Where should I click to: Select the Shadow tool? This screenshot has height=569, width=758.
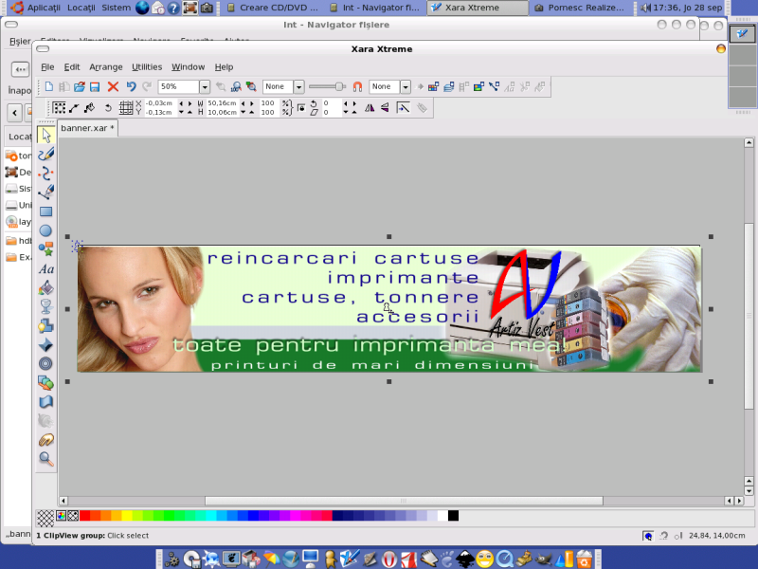pyautogui.click(x=45, y=325)
